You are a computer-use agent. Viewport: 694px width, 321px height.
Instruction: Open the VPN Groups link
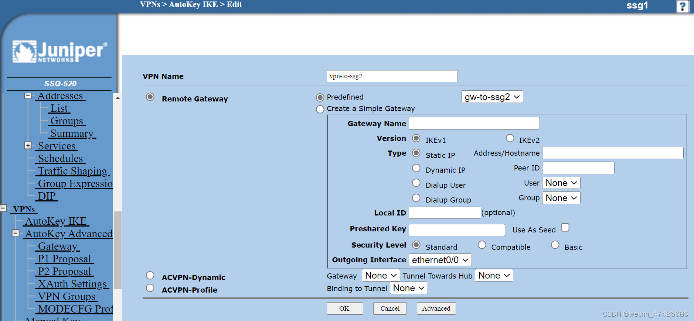click(x=67, y=297)
